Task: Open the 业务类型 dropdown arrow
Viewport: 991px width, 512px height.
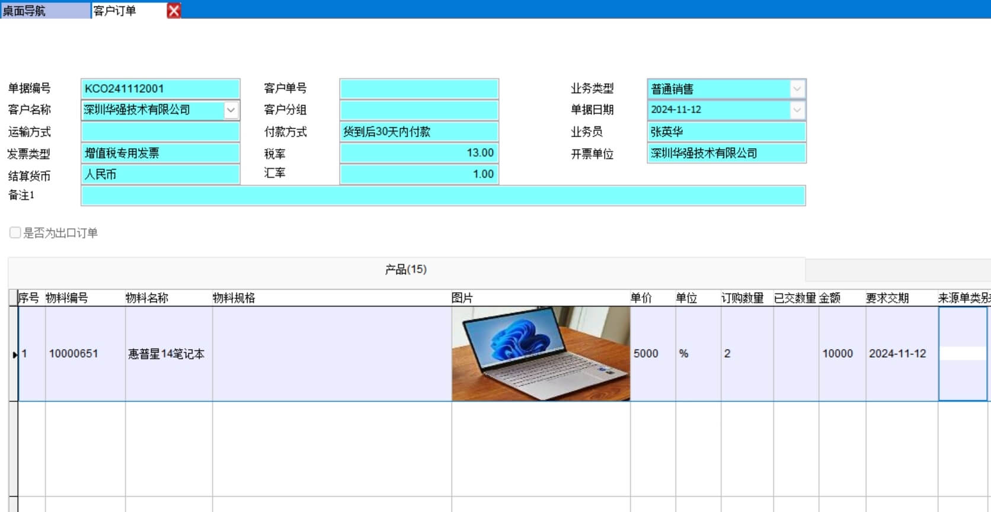Action: click(x=797, y=89)
